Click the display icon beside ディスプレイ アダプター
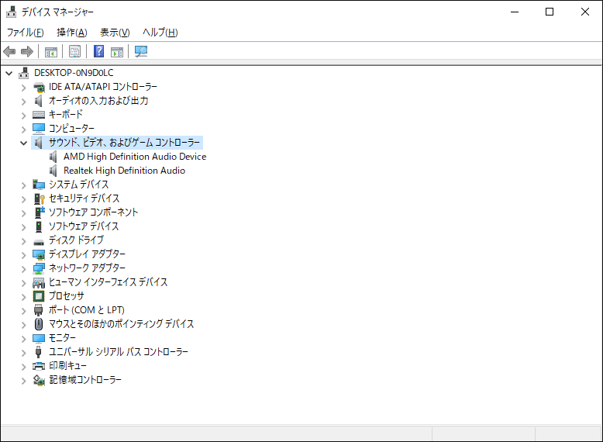 [x=39, y=254]
